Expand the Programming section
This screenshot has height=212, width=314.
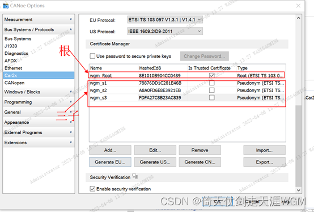[x=39, y=102]
